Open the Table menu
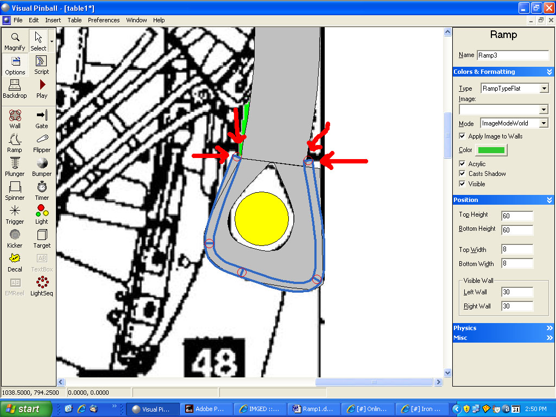Image resolution: width=556 pixels, height=417 pixels. (74, 20)
